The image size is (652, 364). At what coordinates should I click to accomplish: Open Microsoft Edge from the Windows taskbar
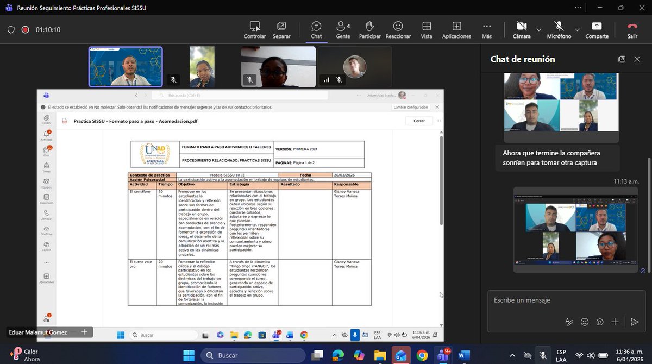[338, 356]
